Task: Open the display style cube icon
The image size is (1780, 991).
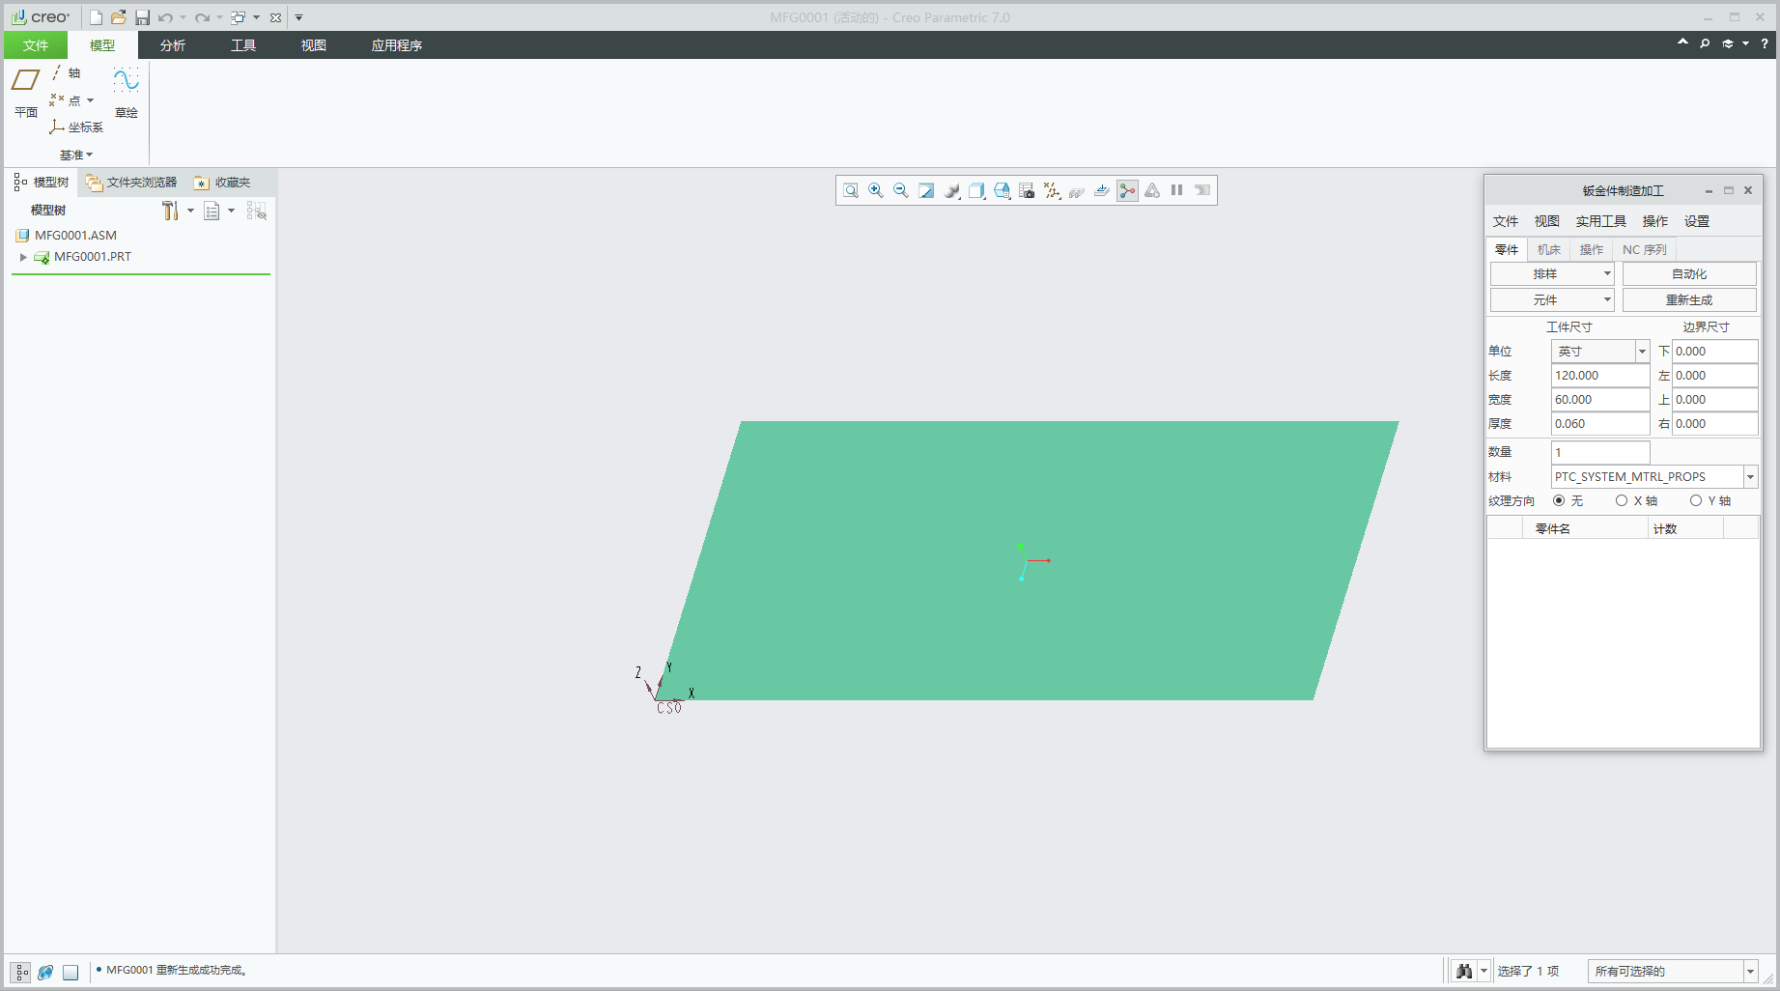Action: (x=976, y=190)
